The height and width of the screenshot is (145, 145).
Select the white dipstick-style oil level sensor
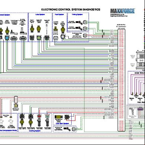click(47, 29)
